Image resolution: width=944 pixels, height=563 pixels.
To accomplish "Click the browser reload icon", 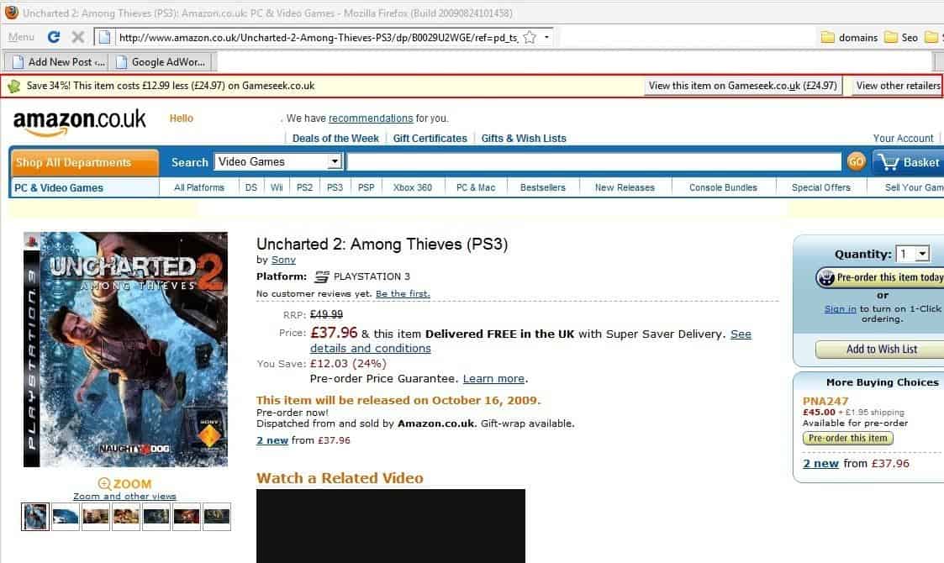I will tap(54, 37).
